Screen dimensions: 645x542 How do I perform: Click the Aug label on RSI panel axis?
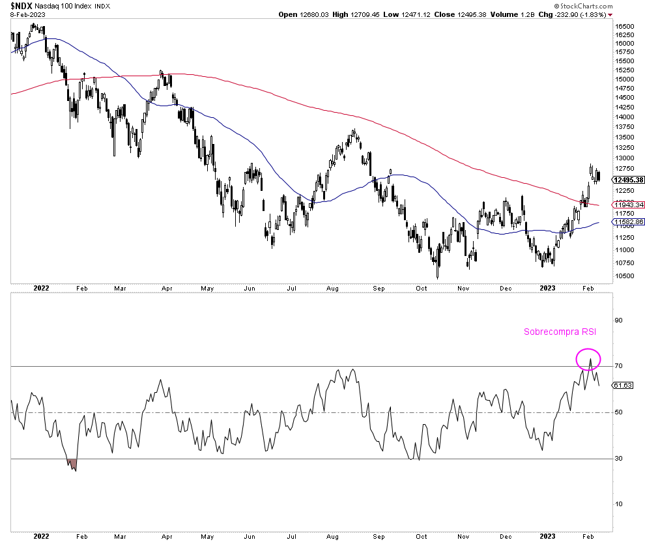pos(333,536)
